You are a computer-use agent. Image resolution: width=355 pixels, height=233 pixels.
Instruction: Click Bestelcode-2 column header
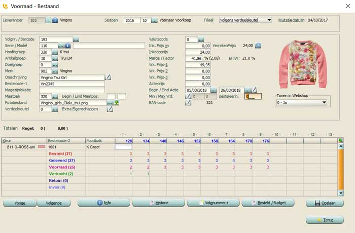pos(66,141)
